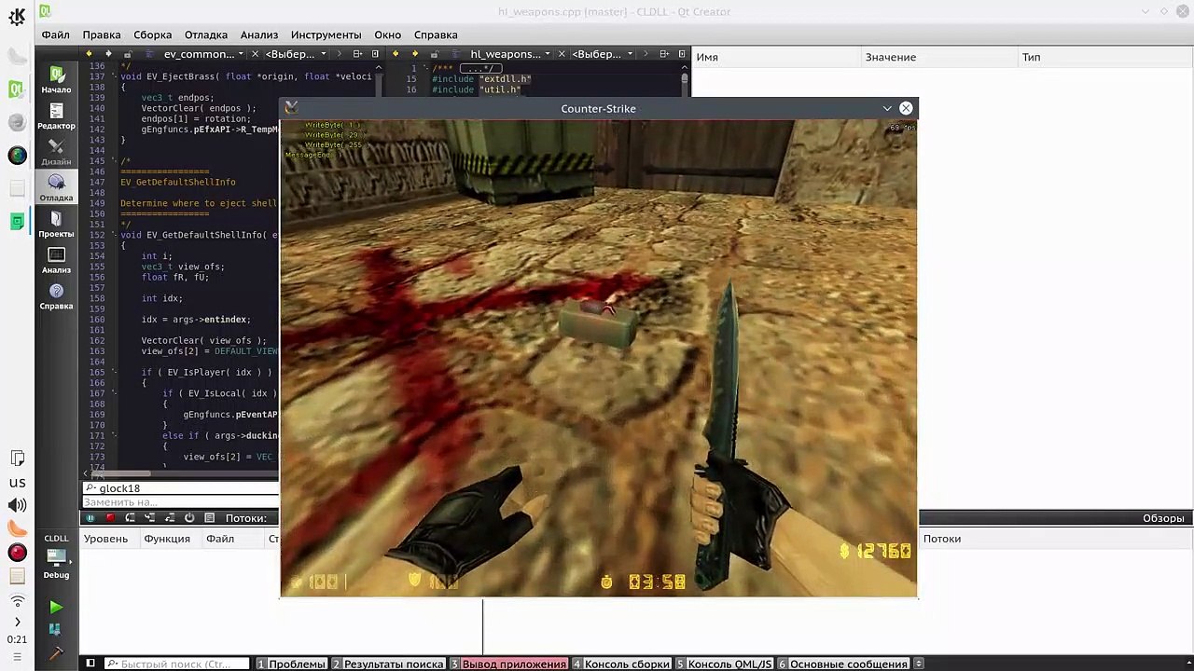1194x671 pixels.
Task: Open right editor symbol selector dropdown
Action: tap(603, 54)
